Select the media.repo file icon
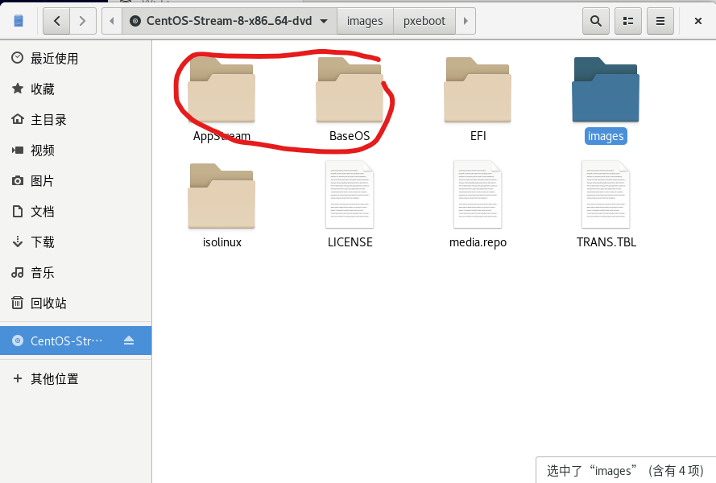716x483 pixels. click(x=478, y=195)
